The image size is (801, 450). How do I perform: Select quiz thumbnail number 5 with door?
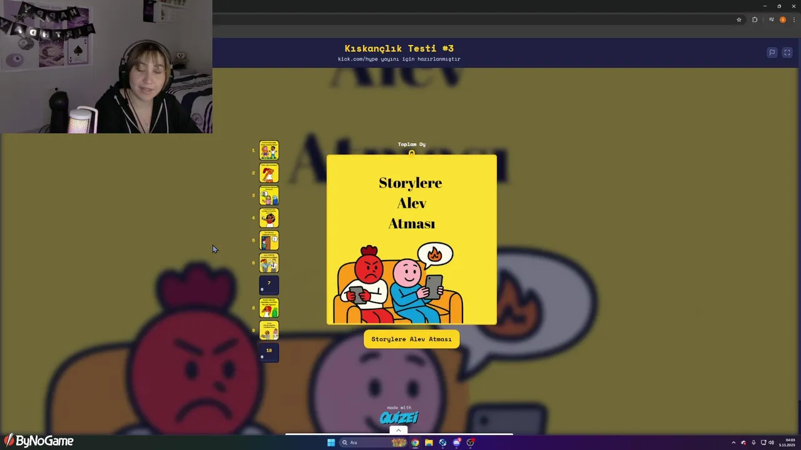pos(269,240)
